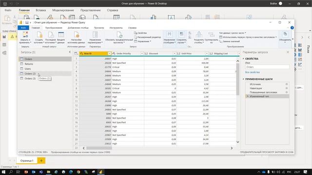Click the grid's scroll-down arrow
This screenshot has width=312, height=175.
237,142
